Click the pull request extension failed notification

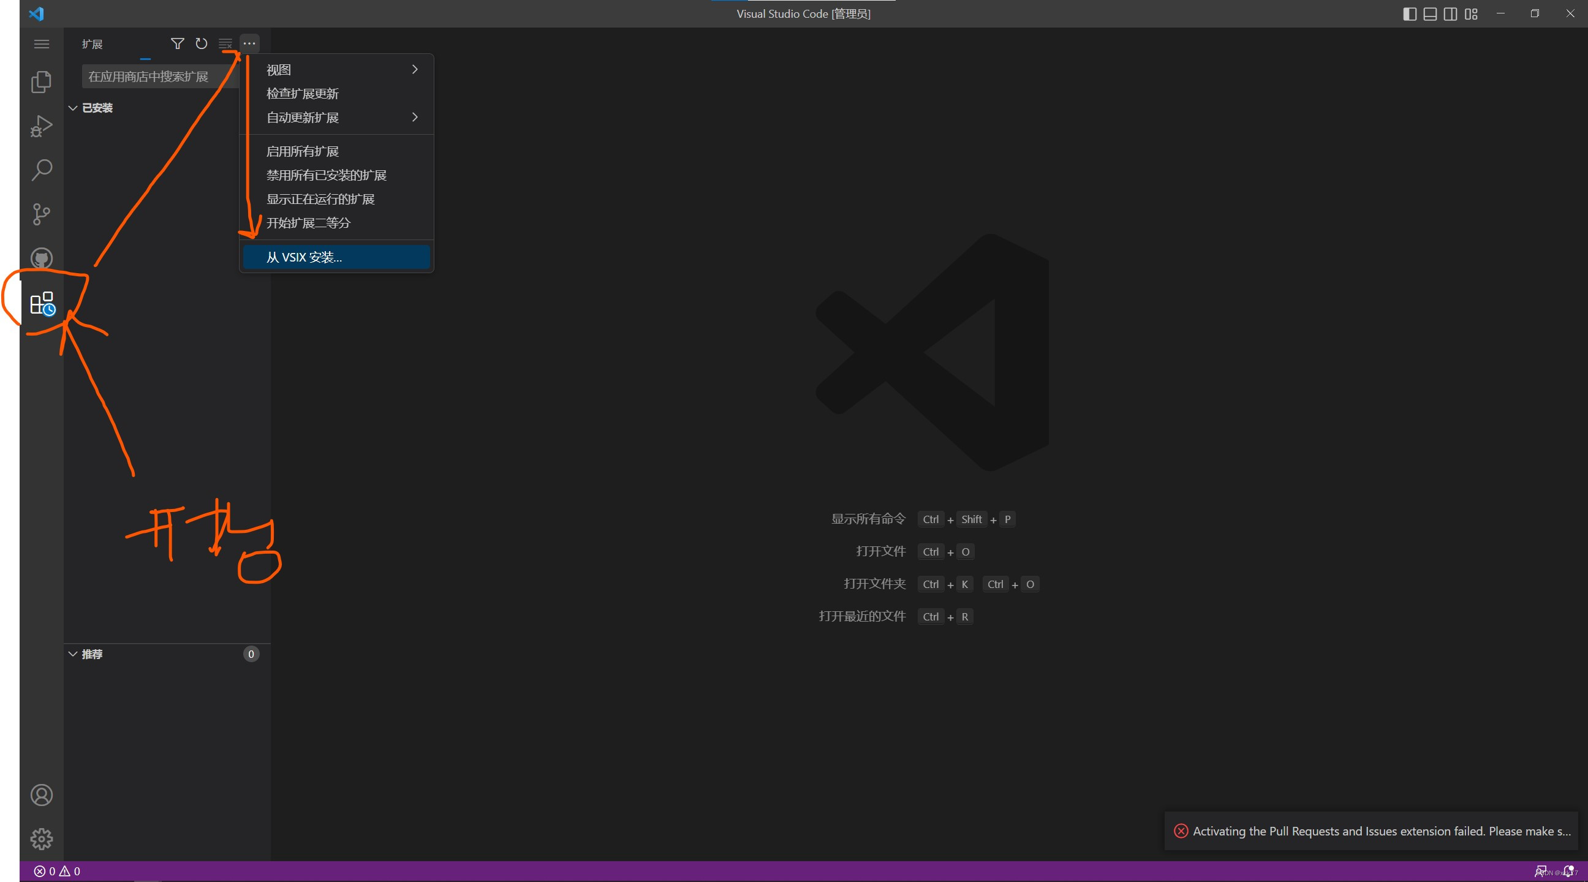pos(1371,831)
